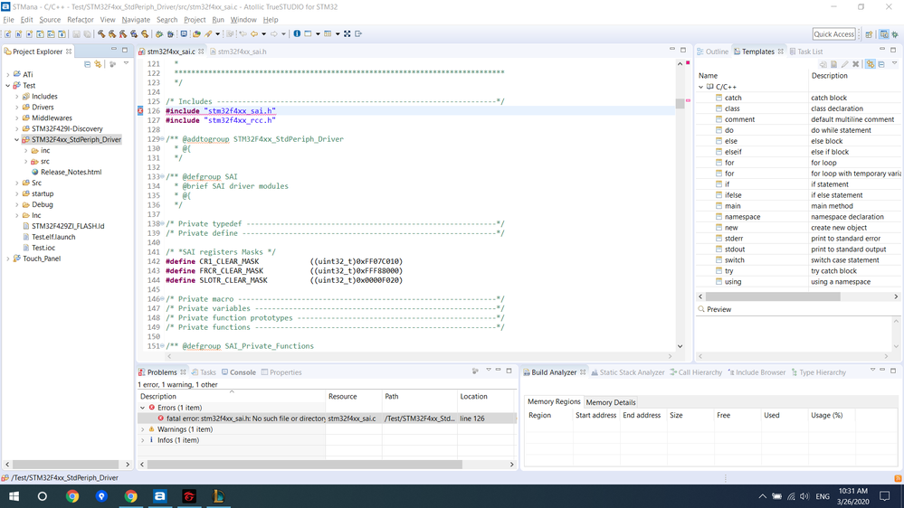
Task: Select the fatal error stm32f4xx_sai.h row
Action: [x=327, y=419]
